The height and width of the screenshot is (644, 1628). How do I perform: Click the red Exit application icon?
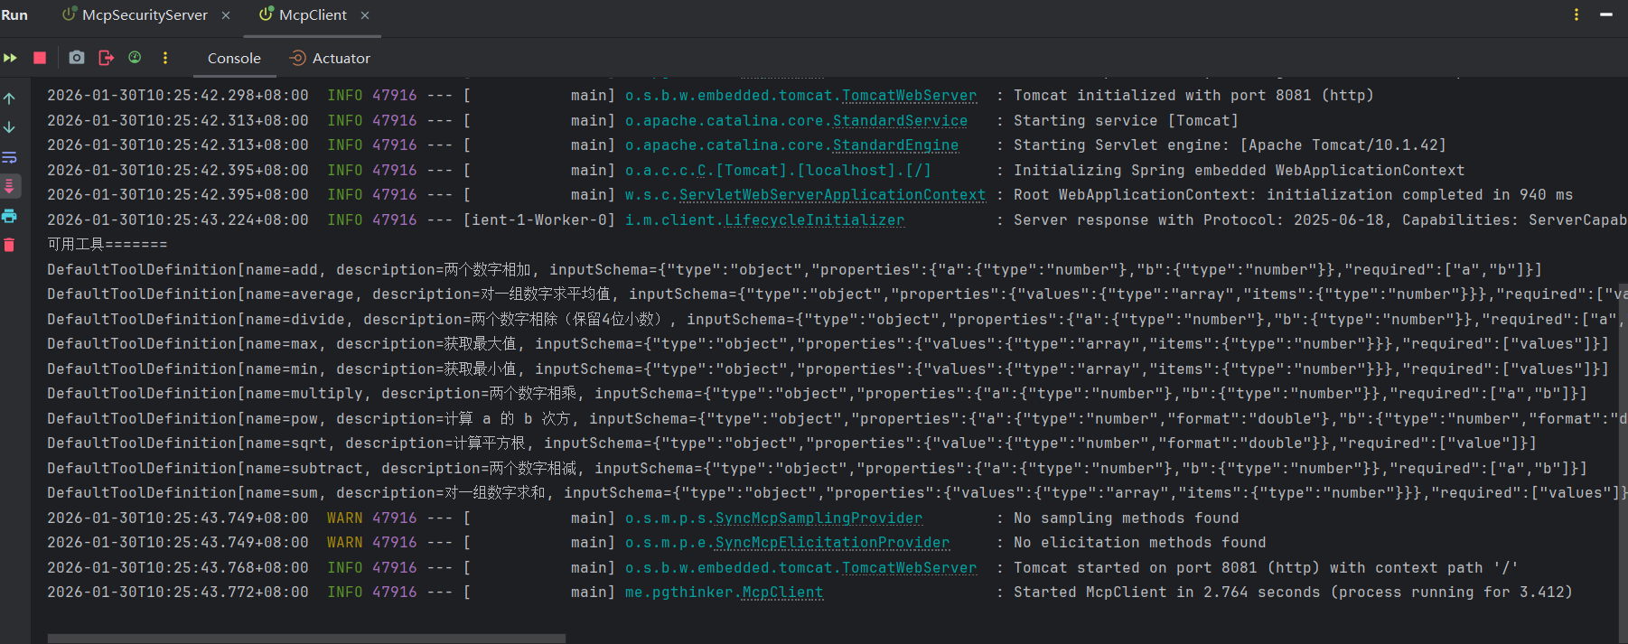click(106, 58)
